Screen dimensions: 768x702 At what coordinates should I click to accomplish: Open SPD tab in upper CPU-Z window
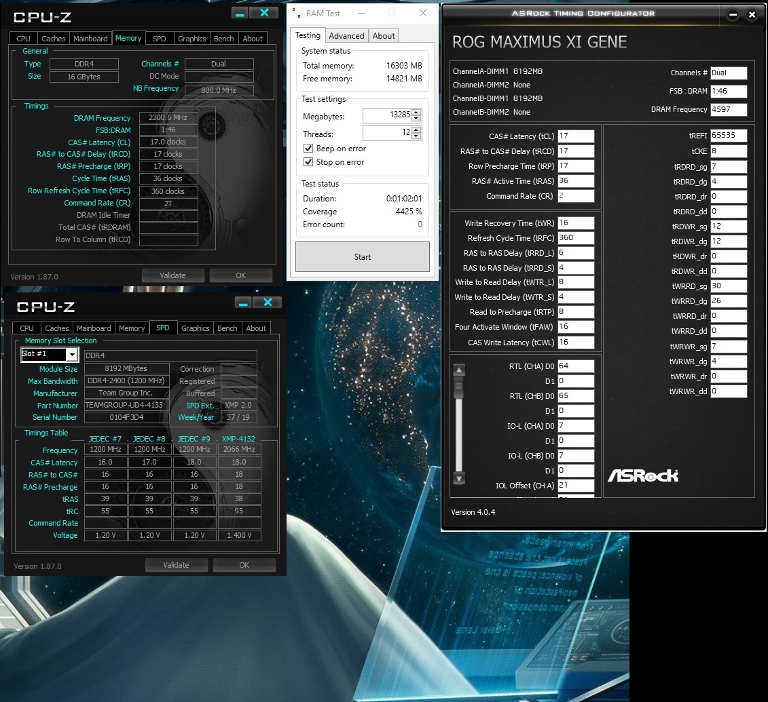tap(159, 39)
